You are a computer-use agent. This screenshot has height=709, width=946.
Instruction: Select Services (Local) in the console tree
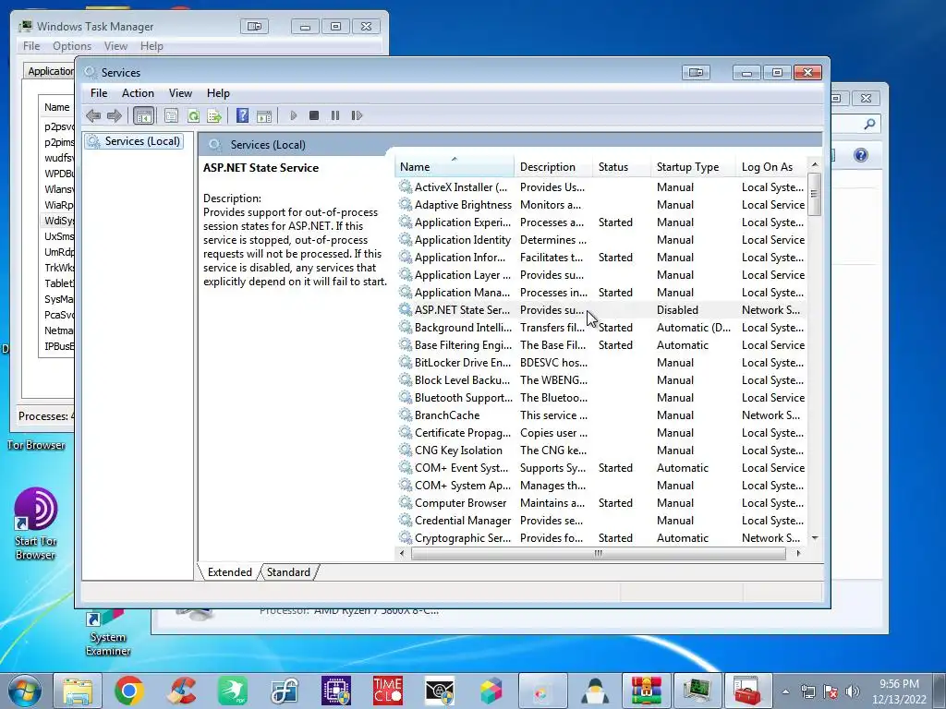coord(134,141)
